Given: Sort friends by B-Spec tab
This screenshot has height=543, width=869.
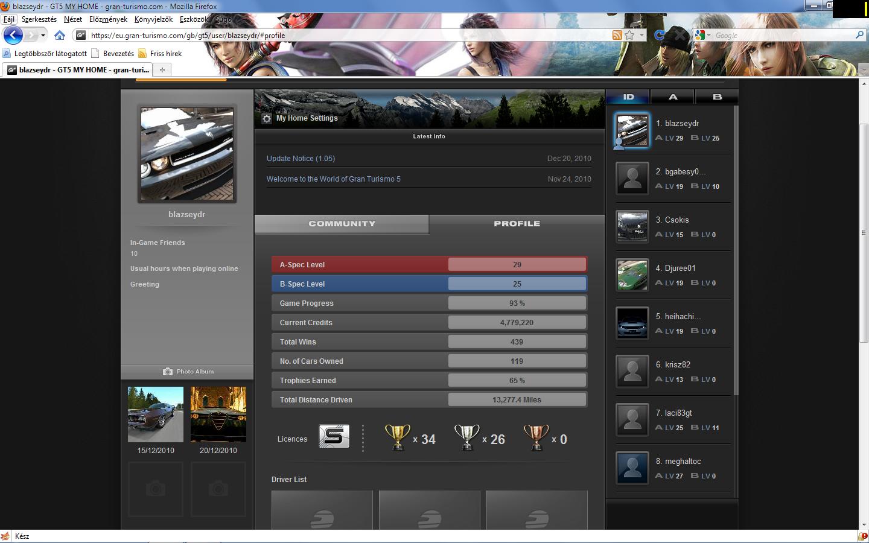Looking at the screenshot, I should coord(717,97).
